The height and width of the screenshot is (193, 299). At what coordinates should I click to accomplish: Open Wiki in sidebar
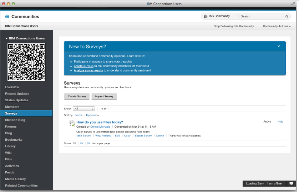pyautogui.click(x=8, y=153)
